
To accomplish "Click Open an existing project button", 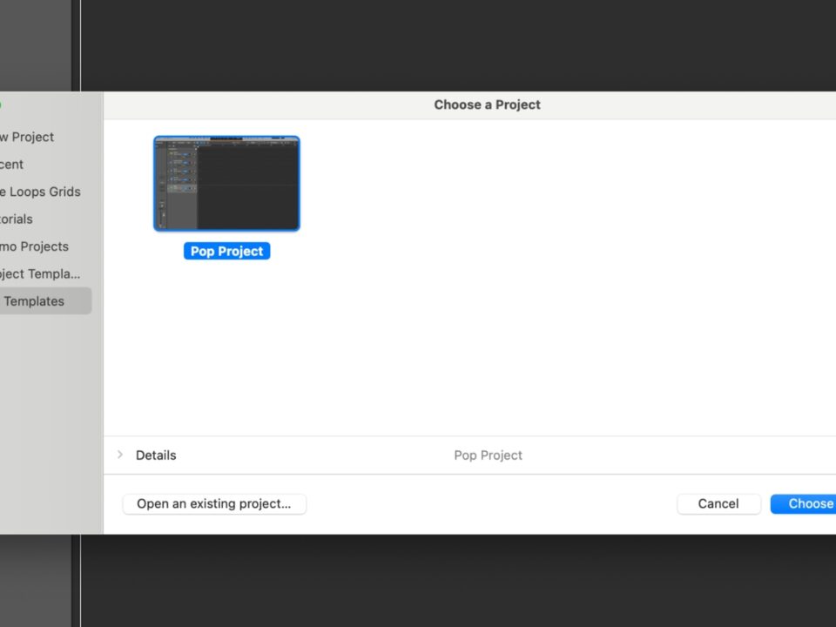I will [214, 503].
